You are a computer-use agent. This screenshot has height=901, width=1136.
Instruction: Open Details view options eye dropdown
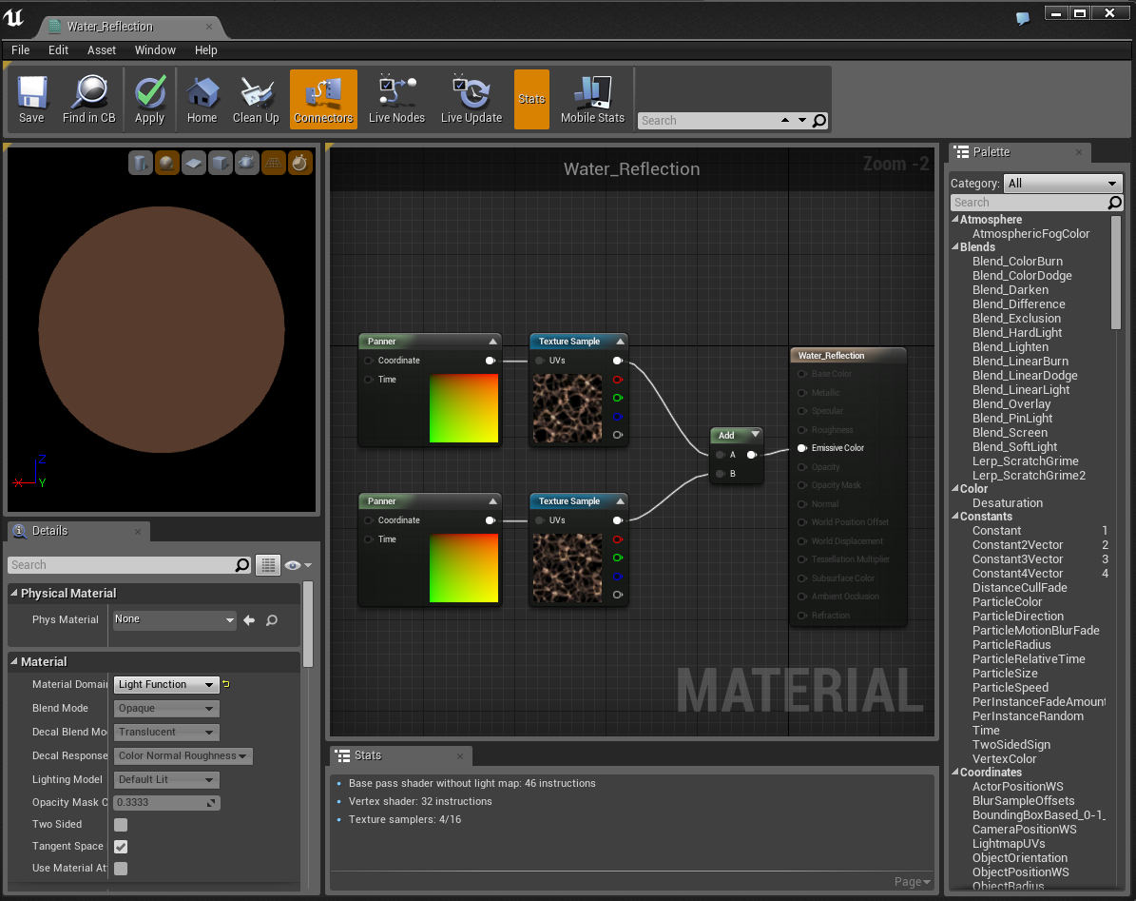[298, 564]
